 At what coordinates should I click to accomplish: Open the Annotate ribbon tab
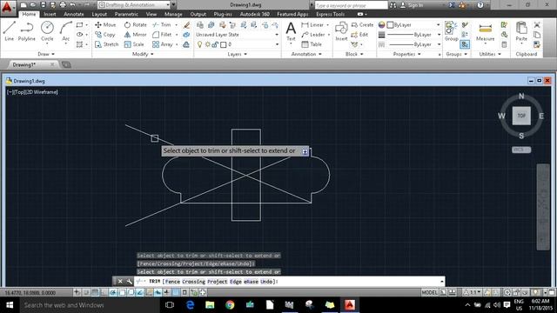(73, 14)
